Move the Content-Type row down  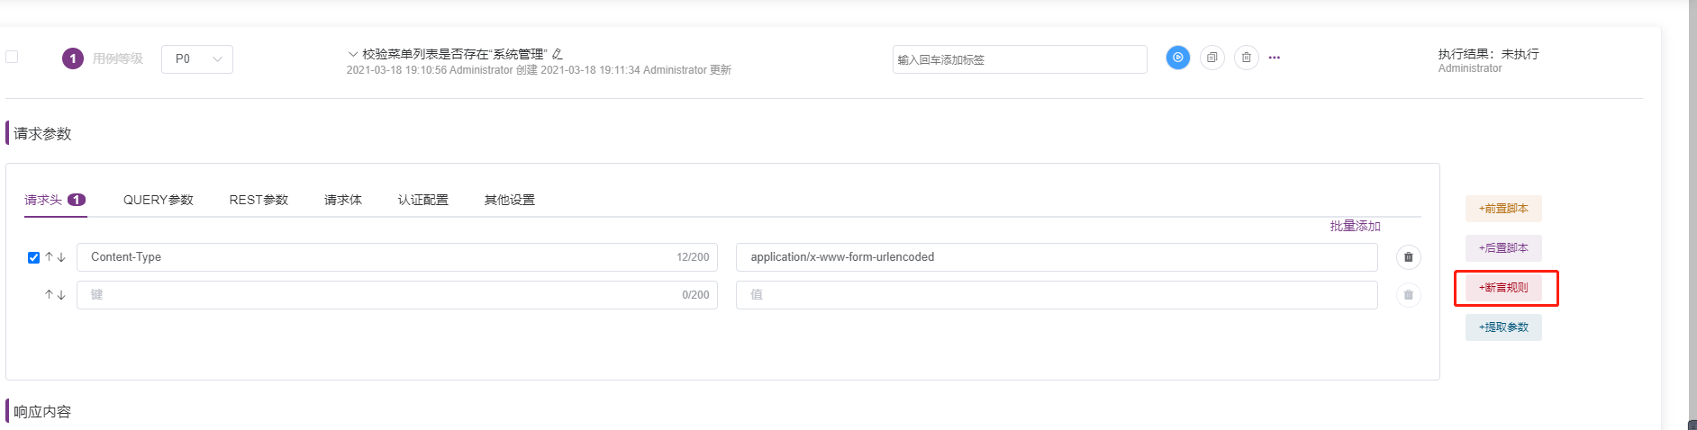pos(61,257)
